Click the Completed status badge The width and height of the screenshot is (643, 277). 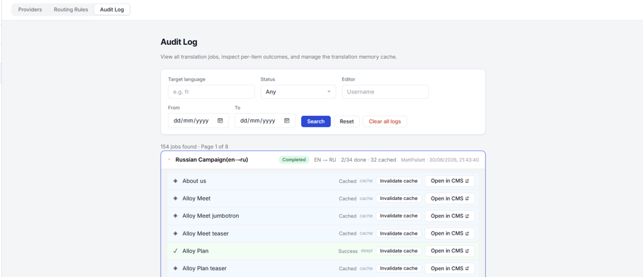[x=294, y=160]
